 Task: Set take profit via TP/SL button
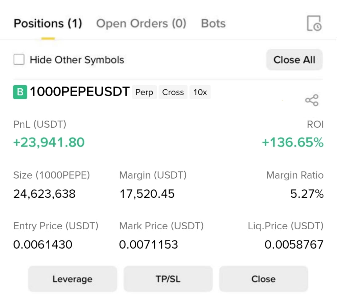(x=168, y=279)
